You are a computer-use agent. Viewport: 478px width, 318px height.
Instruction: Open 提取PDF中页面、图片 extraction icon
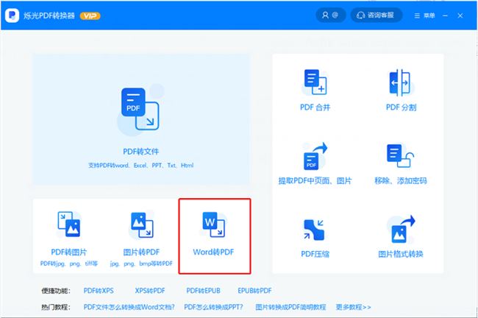click(x=315, y=156)
